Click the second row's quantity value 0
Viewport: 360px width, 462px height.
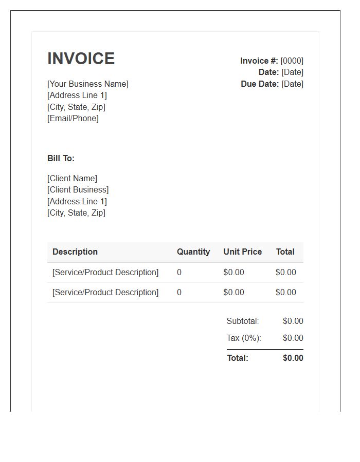point(179,292)
